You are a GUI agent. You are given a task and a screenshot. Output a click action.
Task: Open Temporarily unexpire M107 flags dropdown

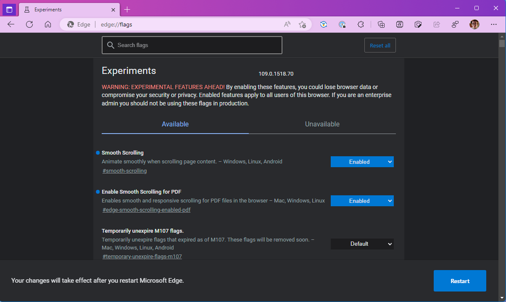[x=362, y=244]
